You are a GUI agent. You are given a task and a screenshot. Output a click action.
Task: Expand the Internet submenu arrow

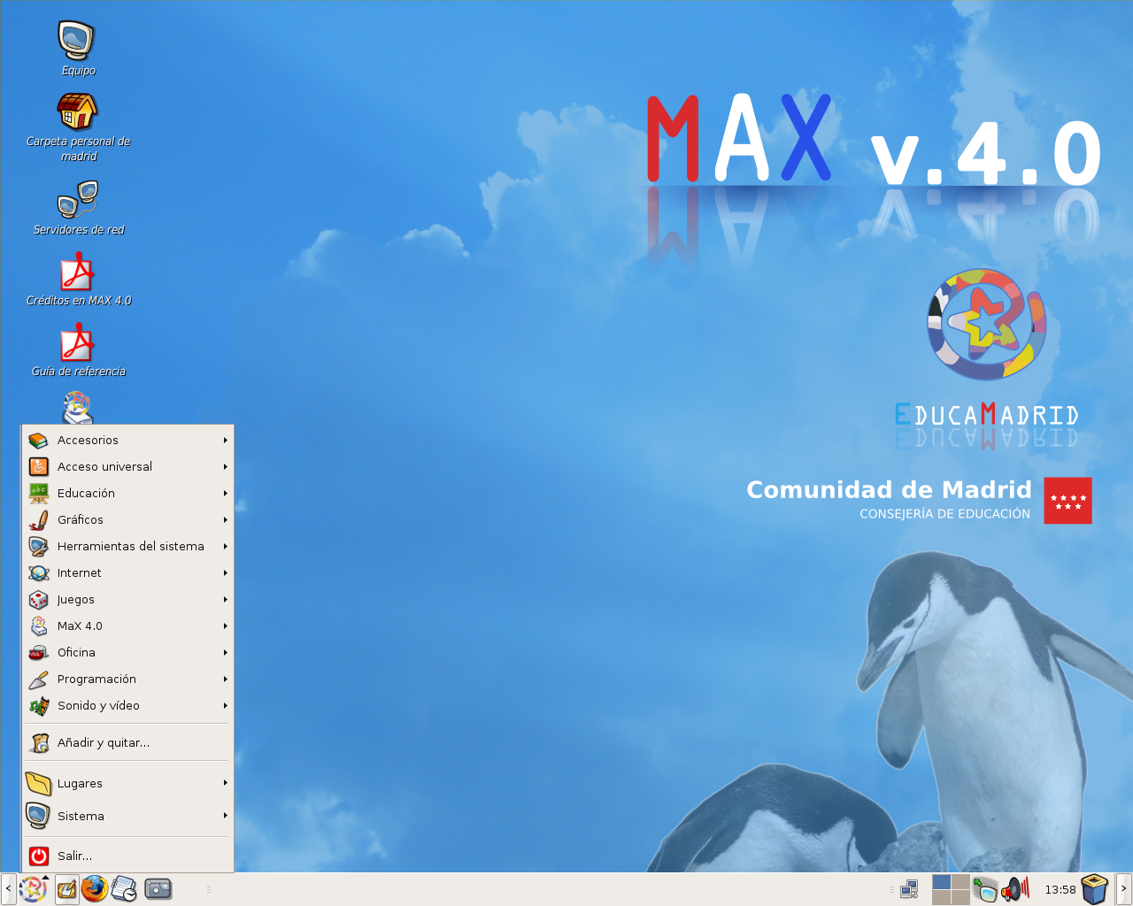pyautogui.click(x=226, y=573)
